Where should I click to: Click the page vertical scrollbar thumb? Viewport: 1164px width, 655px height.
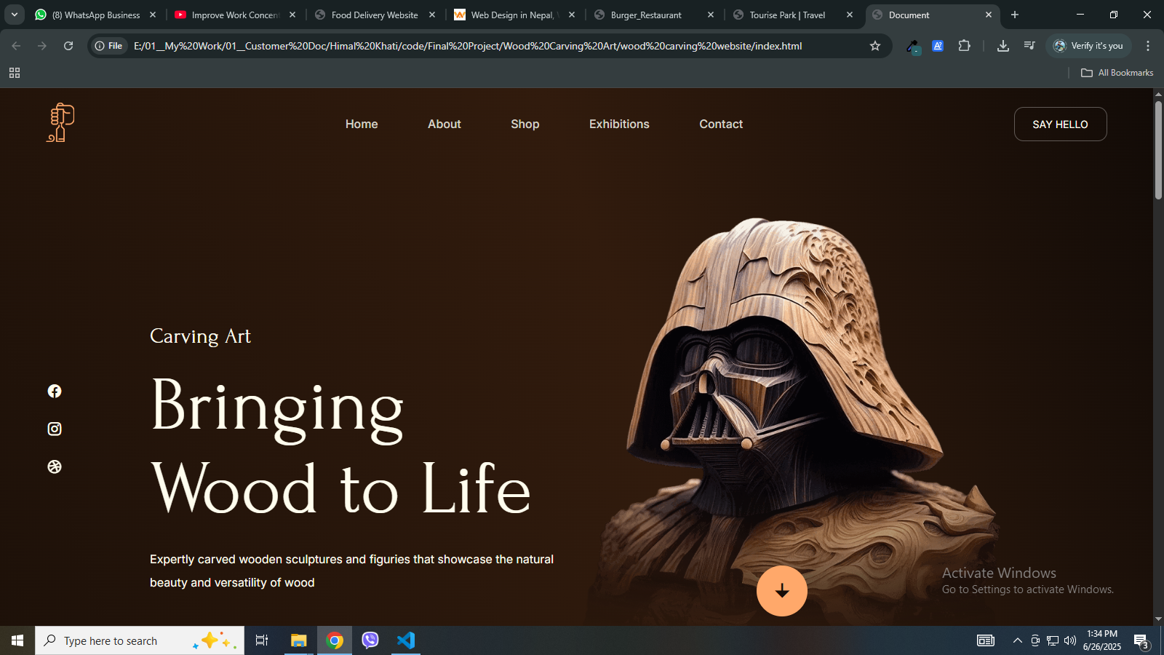1158,149
